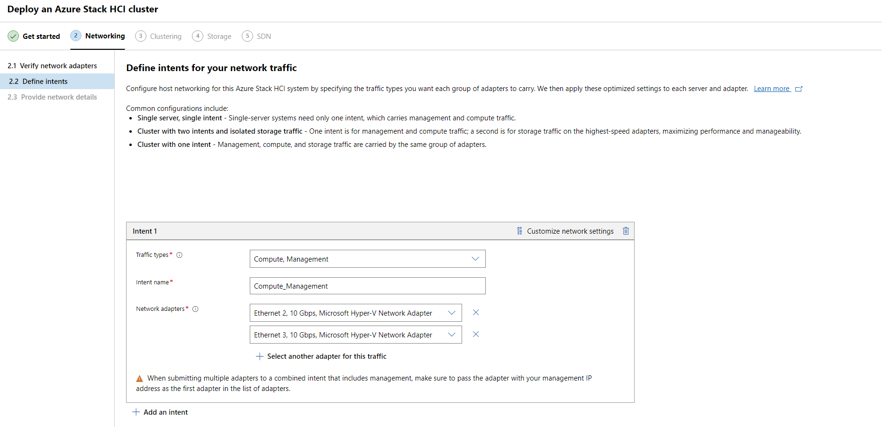The width and height of the screenshot is (882, 427).
Task: Remove the Ethernet 3 adapter with X
Action: click(x=476, y=334)
